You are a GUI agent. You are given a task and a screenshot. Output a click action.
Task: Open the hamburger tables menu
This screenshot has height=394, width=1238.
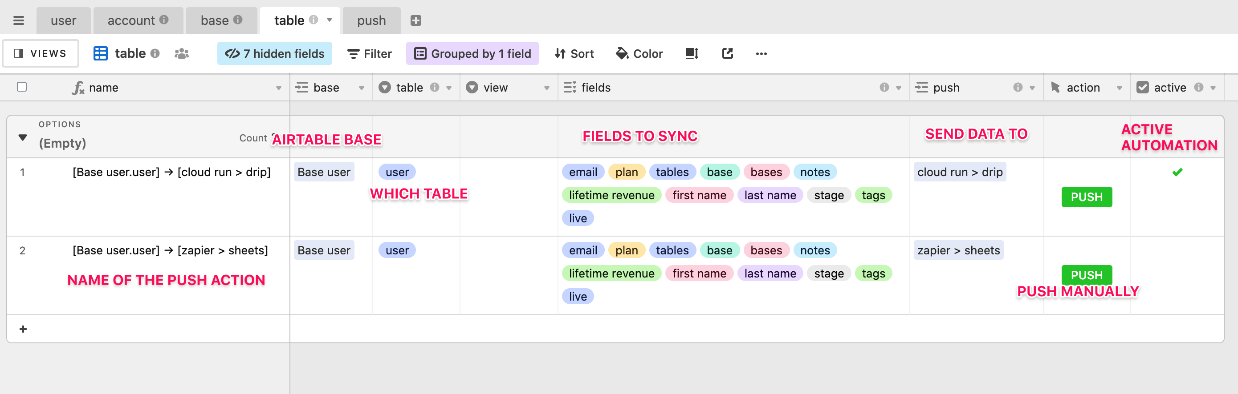click(x=19, y=20)
